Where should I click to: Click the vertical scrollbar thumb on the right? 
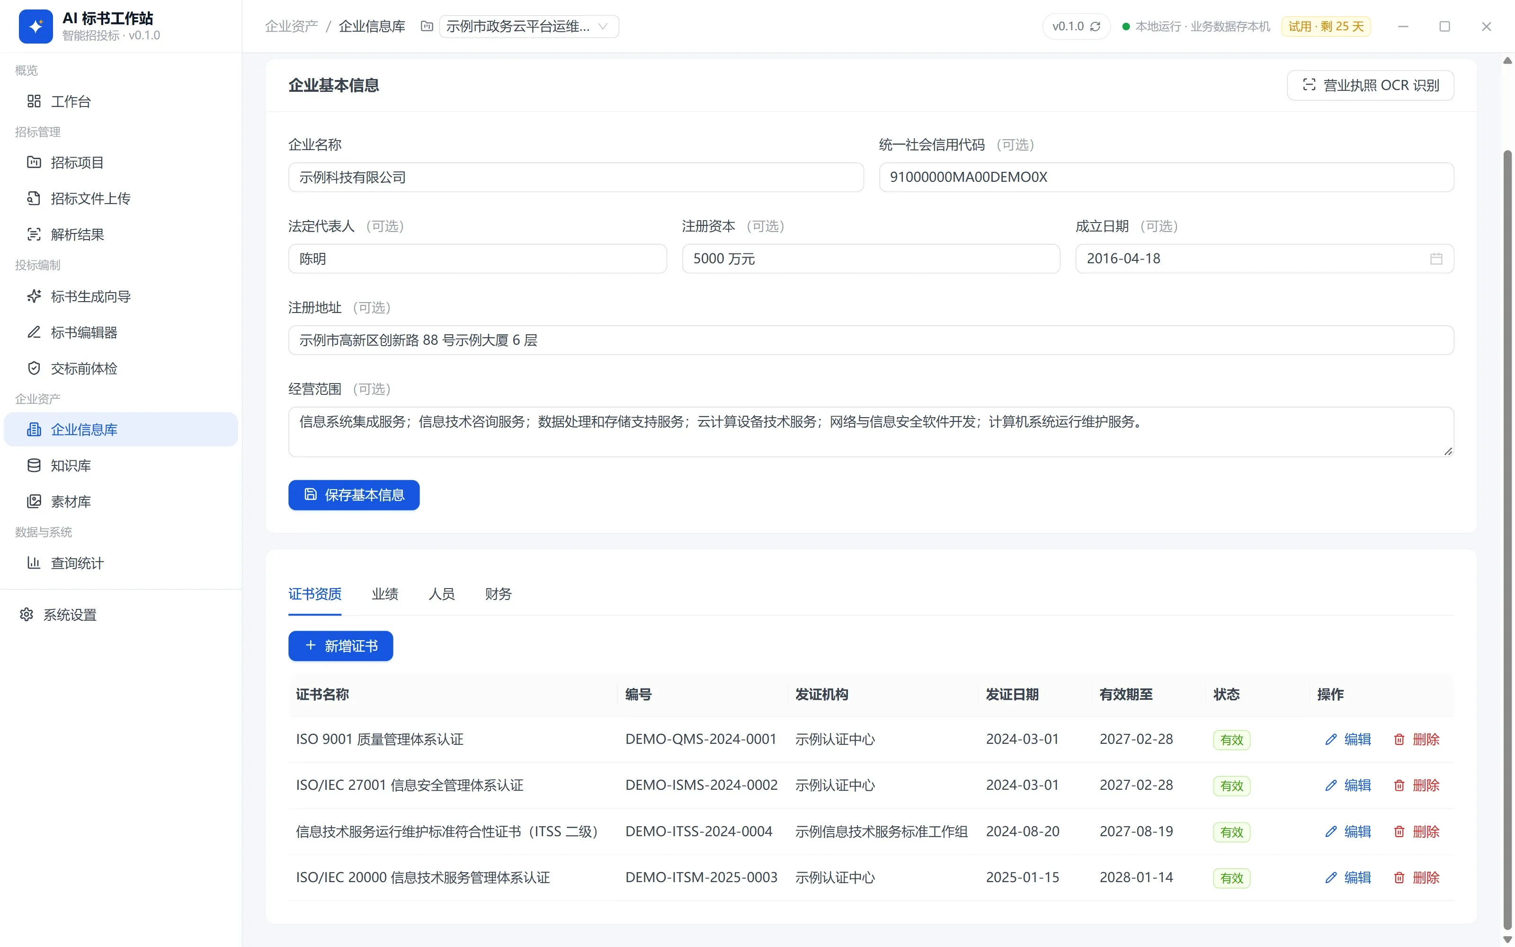[1507, 539]
